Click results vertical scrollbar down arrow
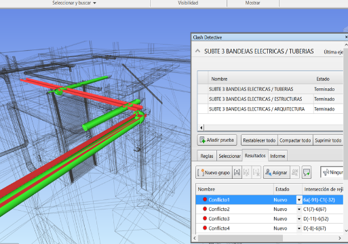Viewport: 348px width, 244px height. tap(346, 230)
